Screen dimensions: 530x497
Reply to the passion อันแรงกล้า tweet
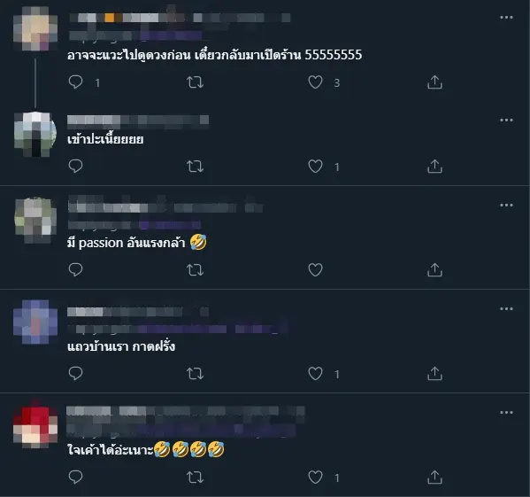[x=75, y=269]
